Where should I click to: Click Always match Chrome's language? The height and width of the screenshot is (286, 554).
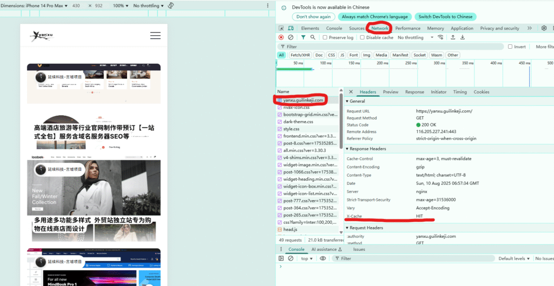click(374, 17)
